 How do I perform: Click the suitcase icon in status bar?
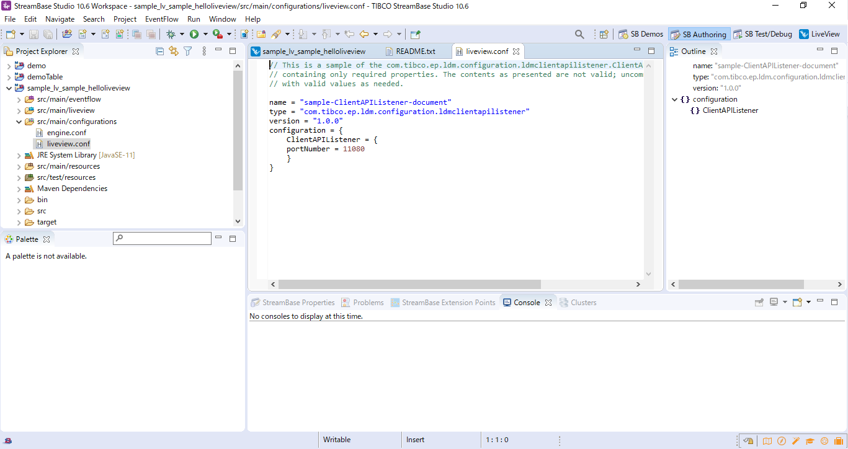[x=839, y=441]
